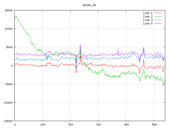Viewport: 170px width, 128px height.
Task: Click the green line's highest peak near start
Action: 16,17
